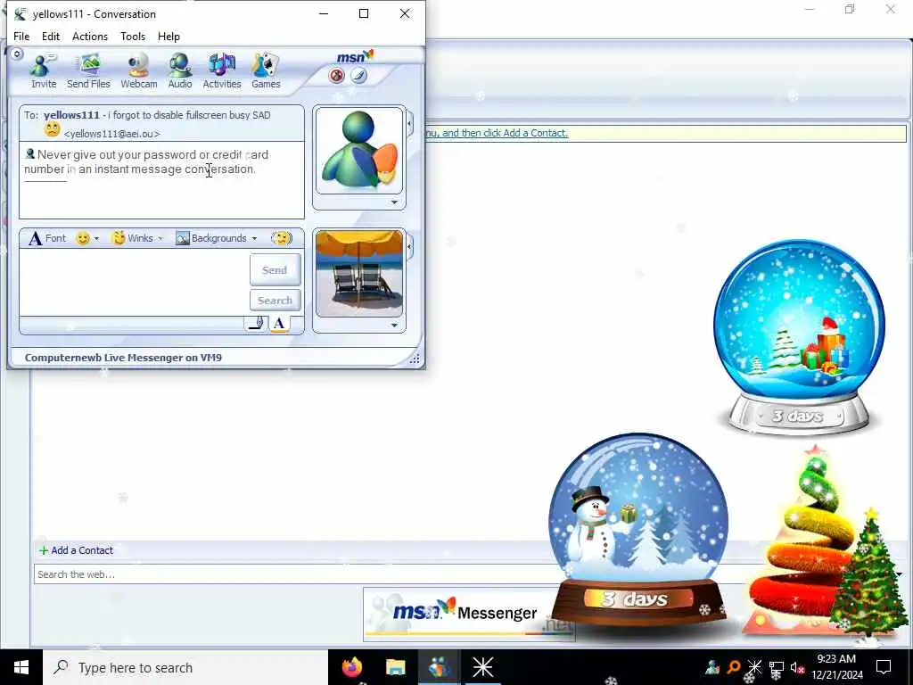Click the Invite contact icon

click(44, 70)
